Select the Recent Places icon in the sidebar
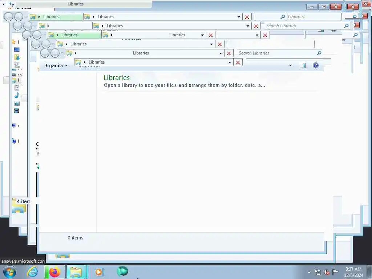This screenshot has width=372, height=279. [x=17, y=65]
